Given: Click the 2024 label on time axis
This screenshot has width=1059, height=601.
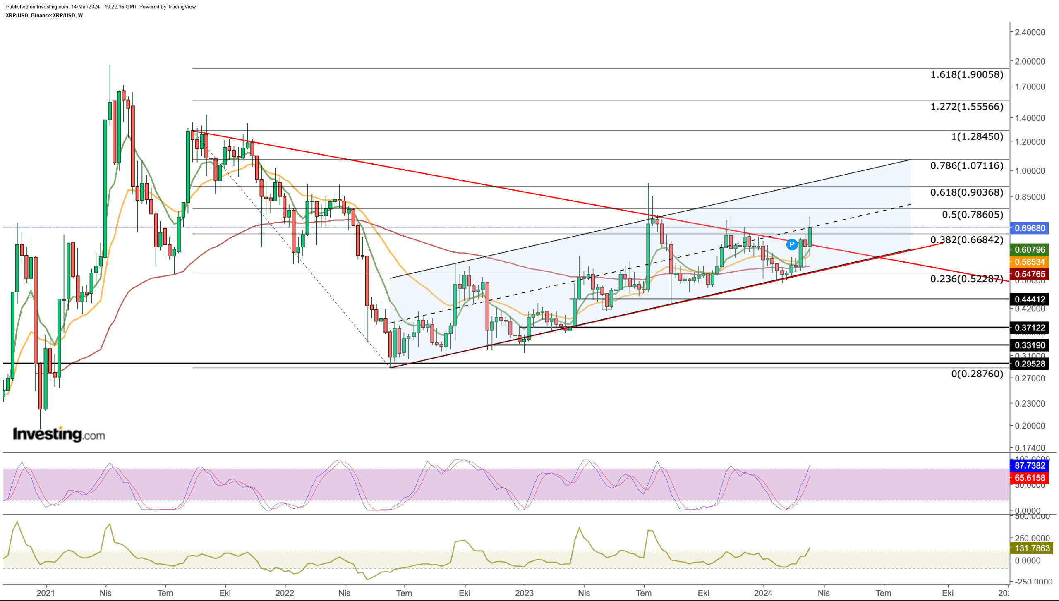Looking at the screenshot, I should [x=763, y=593].
